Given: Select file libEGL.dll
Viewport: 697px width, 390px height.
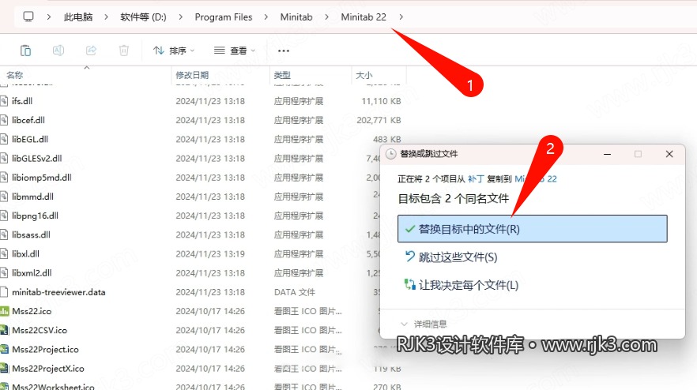Looking at the screenshot, I should [30, 139].
